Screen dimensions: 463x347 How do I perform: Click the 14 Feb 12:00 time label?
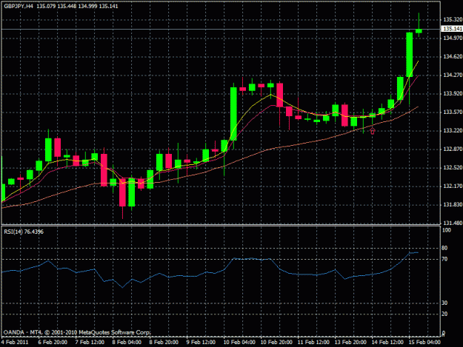point(387,343)
